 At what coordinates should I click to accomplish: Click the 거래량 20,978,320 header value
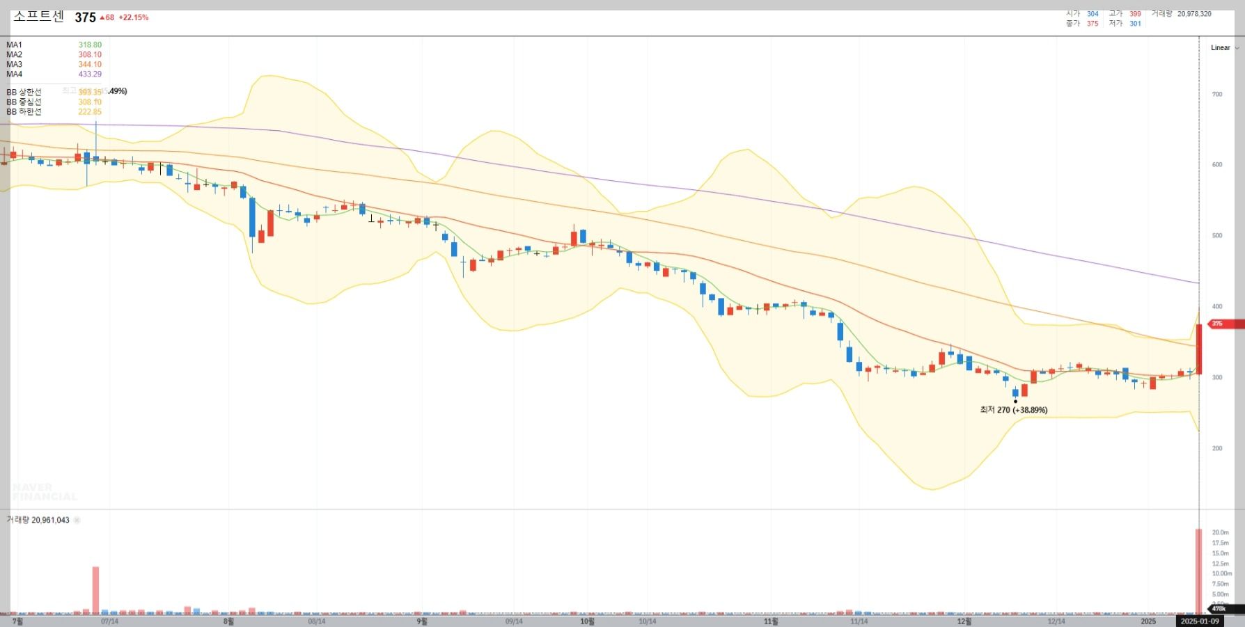coord(1181,14)
